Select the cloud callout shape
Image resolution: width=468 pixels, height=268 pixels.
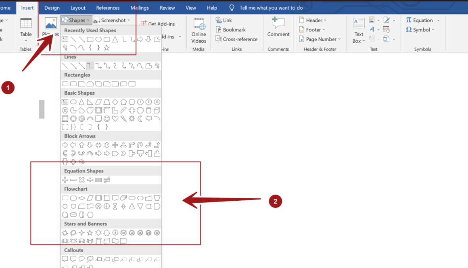[90, 259]
